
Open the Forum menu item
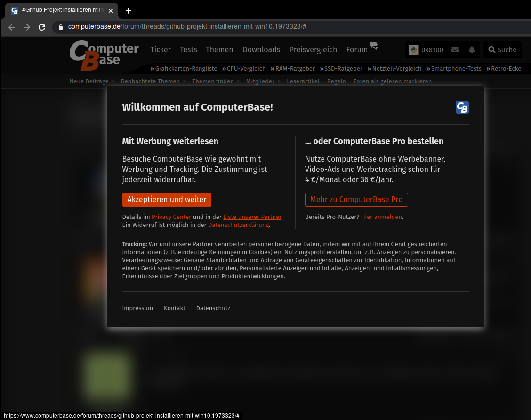click(357, 49)
